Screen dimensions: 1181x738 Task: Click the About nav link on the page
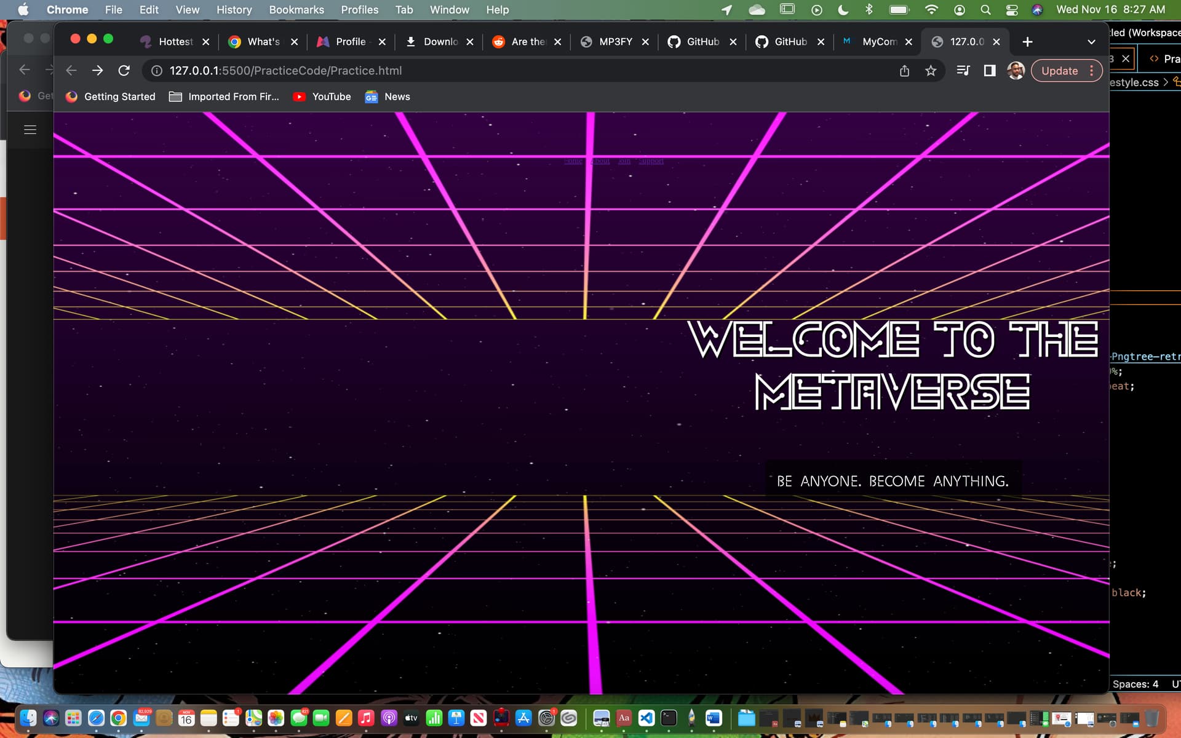(600, 161)
